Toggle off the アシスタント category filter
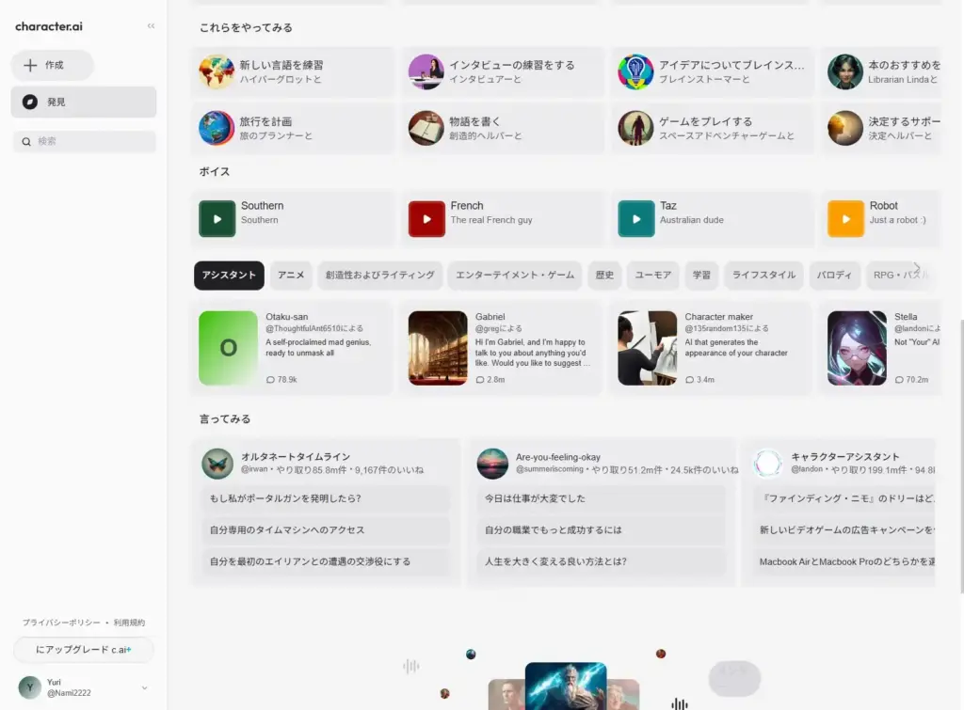 (x=228, y=276)
